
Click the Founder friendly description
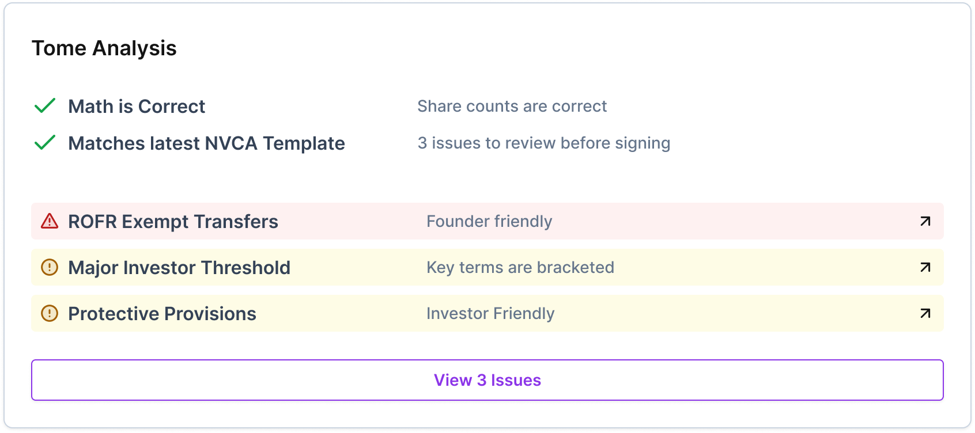(x=489, y=222)
